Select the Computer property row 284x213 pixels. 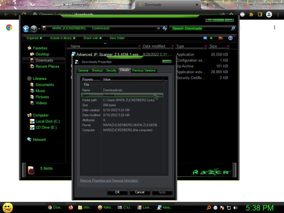pos(122,130)
